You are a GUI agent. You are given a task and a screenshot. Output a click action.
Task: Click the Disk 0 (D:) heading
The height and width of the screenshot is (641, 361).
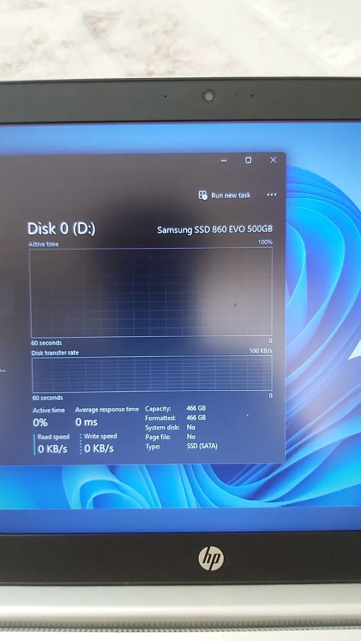coord(61,228)
